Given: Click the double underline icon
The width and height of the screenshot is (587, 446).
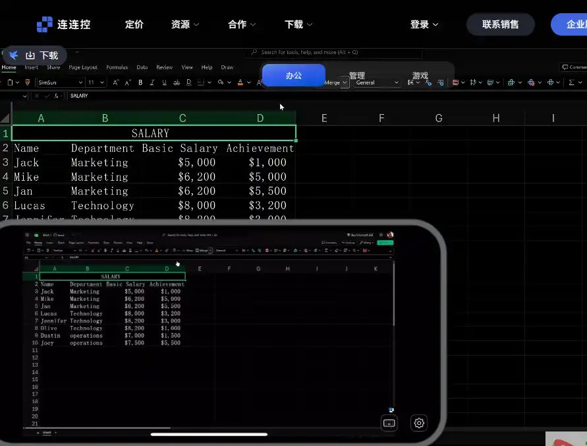Looking at the screenshot, I should (x=188, y=82).
